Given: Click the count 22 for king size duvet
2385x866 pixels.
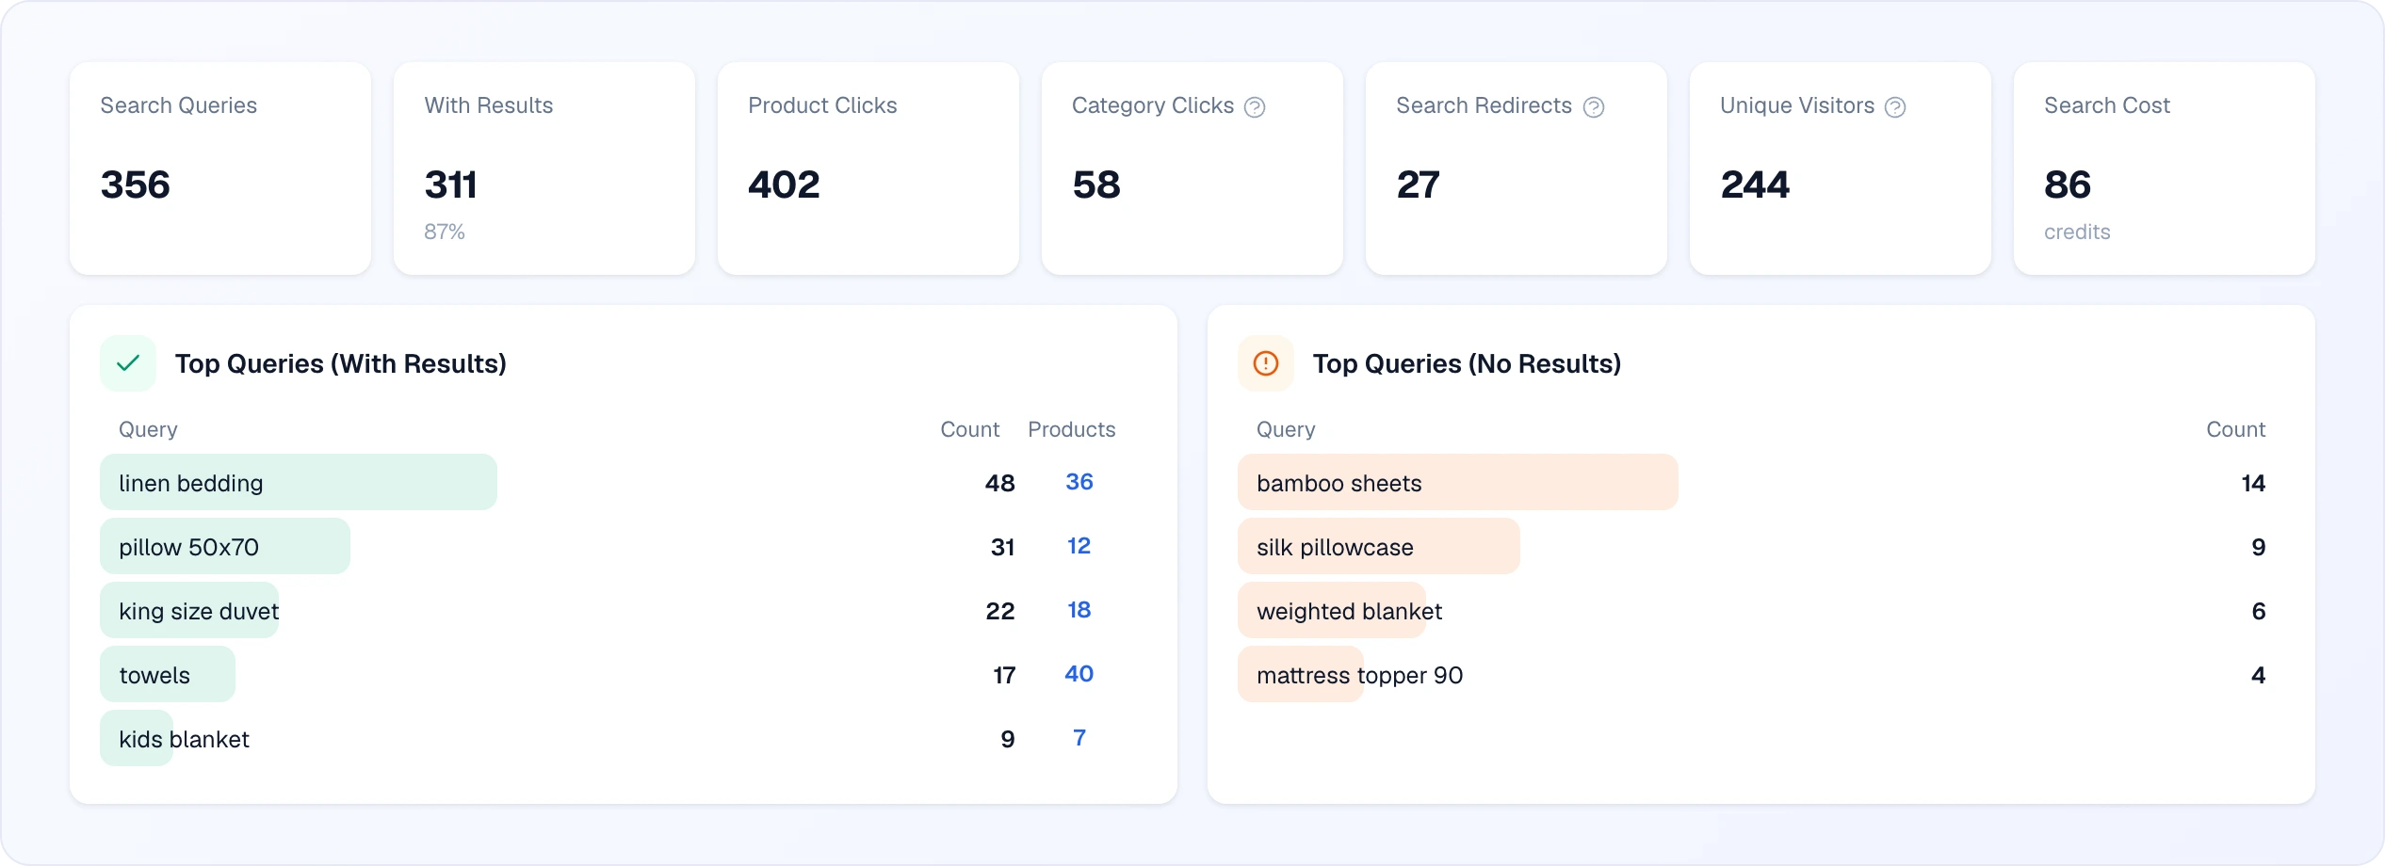Looking at the screenshot, I should pyautogui.click(x=1000, y=611).
